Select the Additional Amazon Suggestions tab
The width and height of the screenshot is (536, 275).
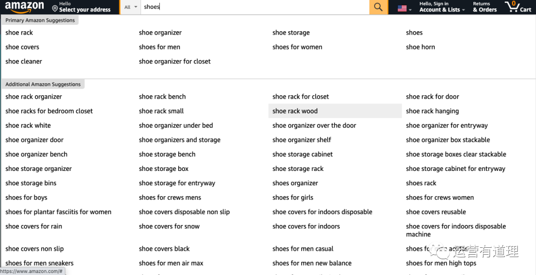pos(43,84)
